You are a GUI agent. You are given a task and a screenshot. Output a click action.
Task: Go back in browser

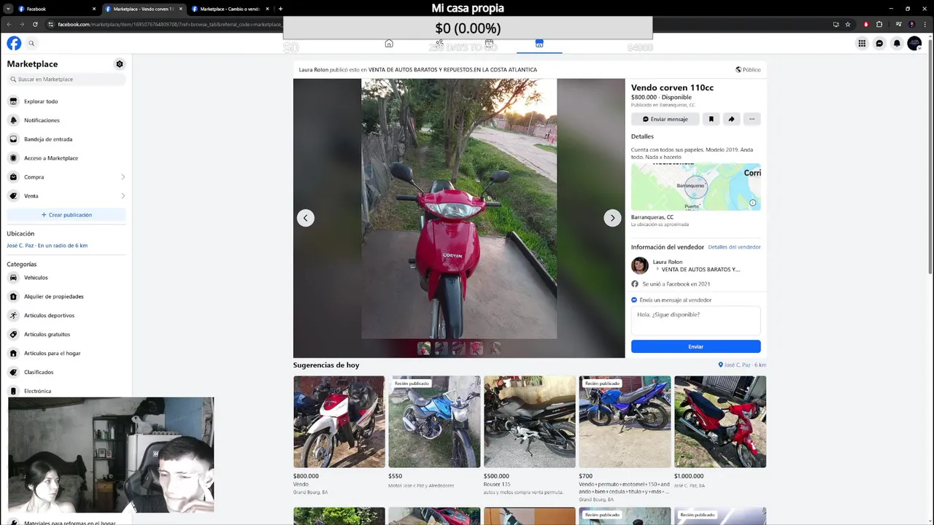pos(9,24)
